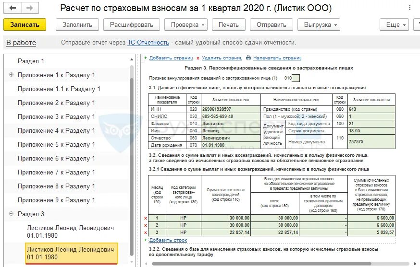Image resolution: width=420 pixels, height=267 pixels.
Task: Click the red x delete icon for month 2 row
Action: pyautogui.click(x=146, y=226)
